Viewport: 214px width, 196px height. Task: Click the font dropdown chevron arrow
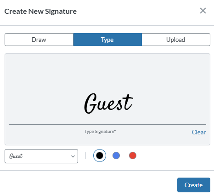point(73,156)
